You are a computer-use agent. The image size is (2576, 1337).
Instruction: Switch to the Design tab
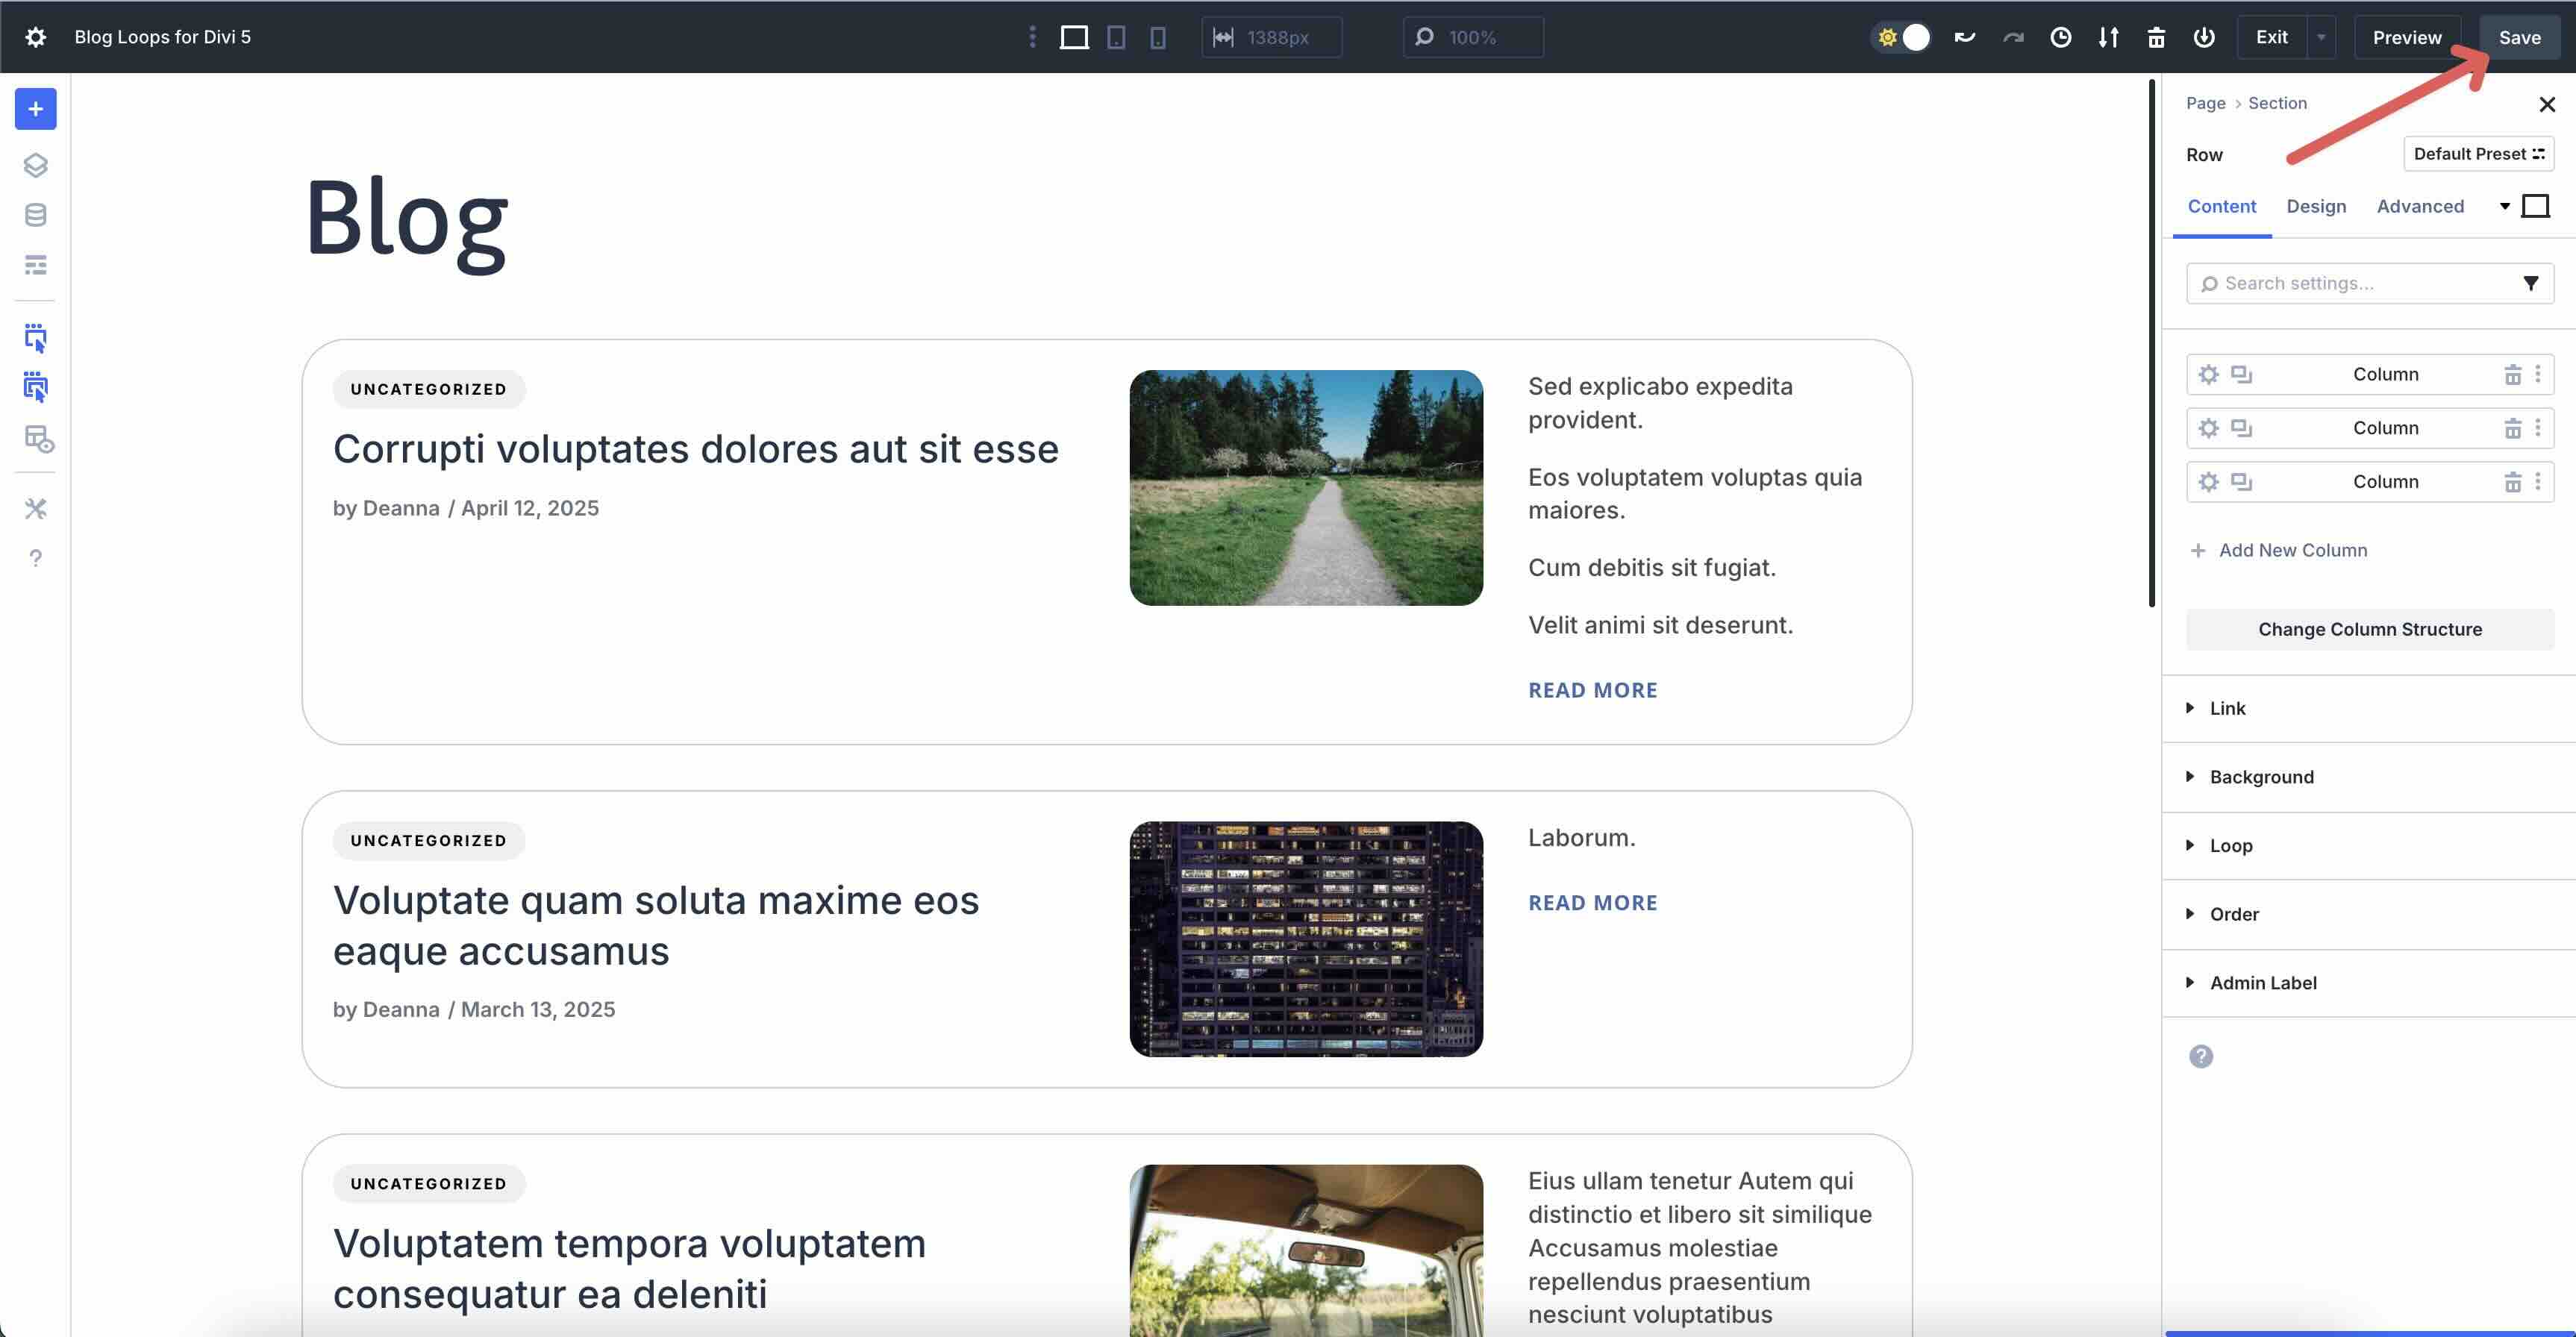point(2317,206)
